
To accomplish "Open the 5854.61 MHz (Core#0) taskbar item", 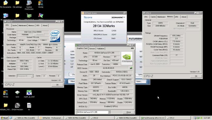I will coord(26,118).
